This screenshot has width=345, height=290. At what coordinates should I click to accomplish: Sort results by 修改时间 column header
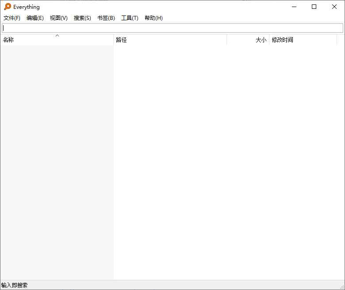click(303, 40)
